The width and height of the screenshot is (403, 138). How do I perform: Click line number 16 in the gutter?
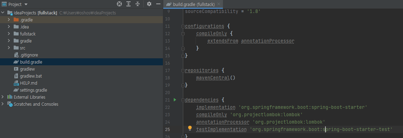(167, 63)
